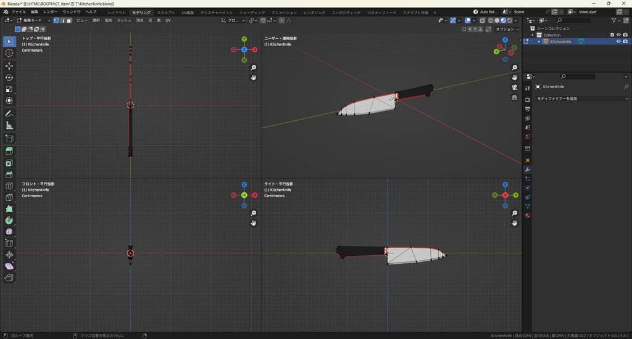The image size is (632, 339).
Task: Open the メッシュ menu
Action: [123, 20]
